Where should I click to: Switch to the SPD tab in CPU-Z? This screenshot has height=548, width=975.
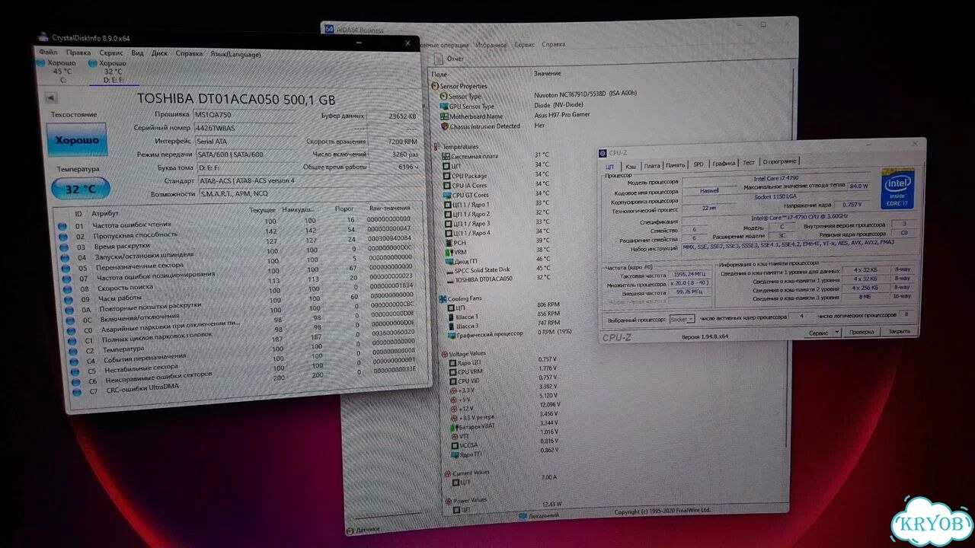pos(698,164)
